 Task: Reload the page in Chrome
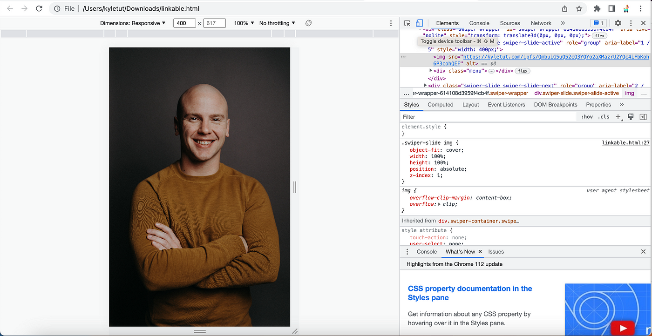point(39,8)
